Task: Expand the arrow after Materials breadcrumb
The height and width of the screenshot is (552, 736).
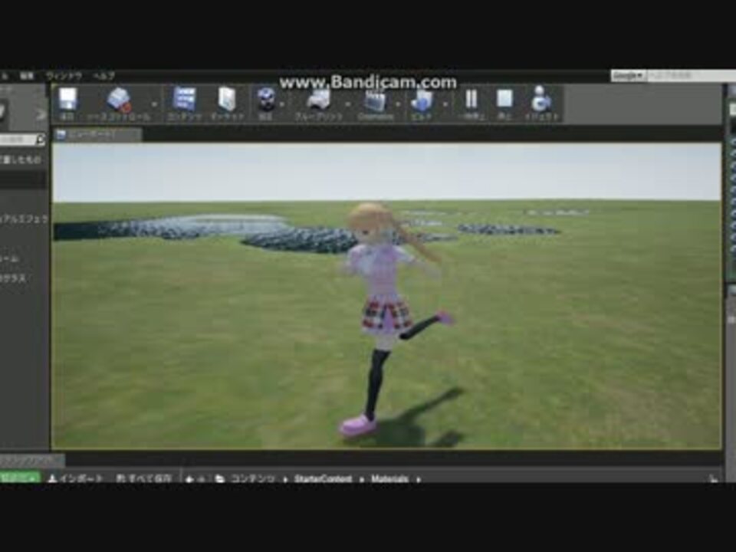Action: 419,479
